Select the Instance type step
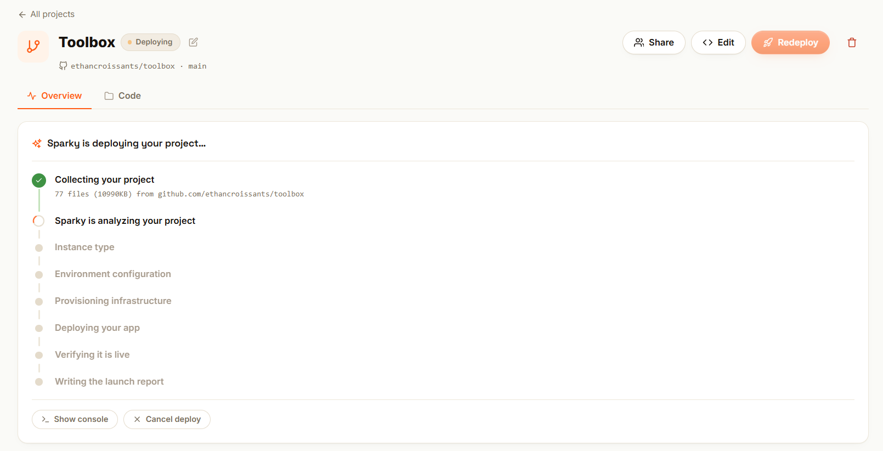The width and height of the screenshot is (883, 451). point(84,247)
